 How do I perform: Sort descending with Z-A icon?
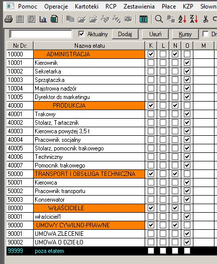(x=193, y=19)
